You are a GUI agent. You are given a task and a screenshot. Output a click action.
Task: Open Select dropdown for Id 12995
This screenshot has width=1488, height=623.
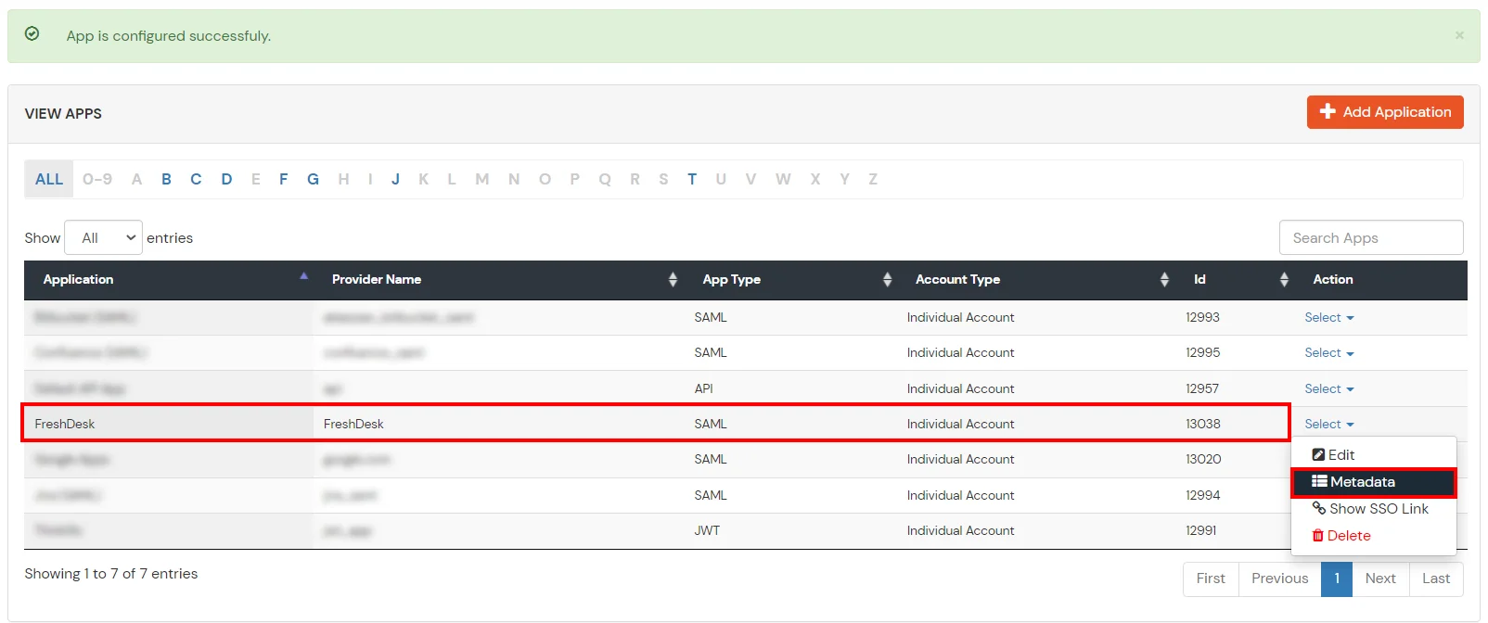(1329, 352)
